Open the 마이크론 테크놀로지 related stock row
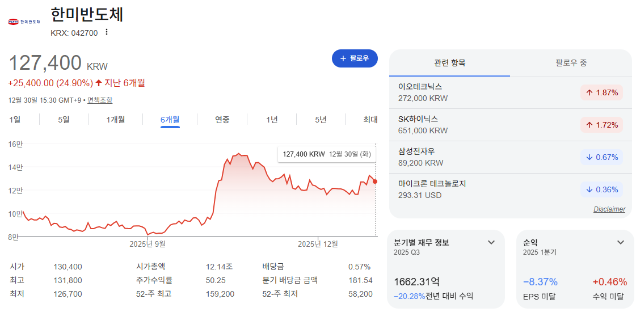The width and height of the screenshot is (636, 312). 510,189
